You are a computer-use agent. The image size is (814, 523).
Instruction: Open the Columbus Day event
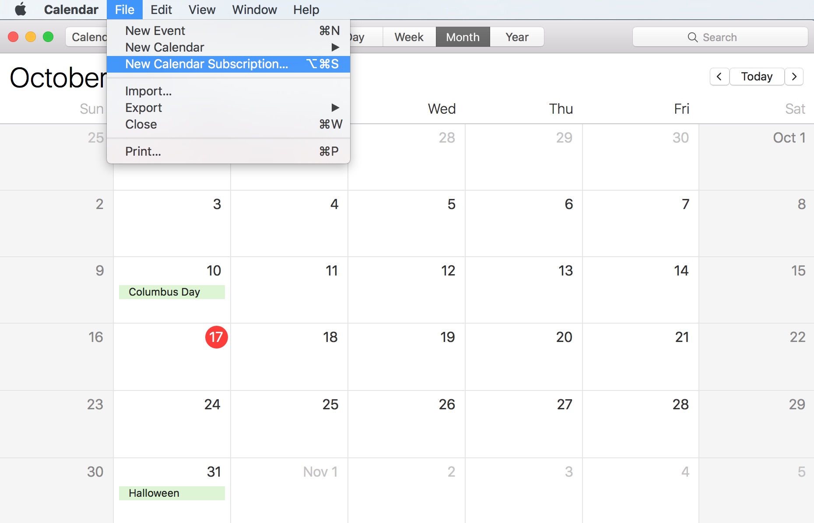(172, 292)
